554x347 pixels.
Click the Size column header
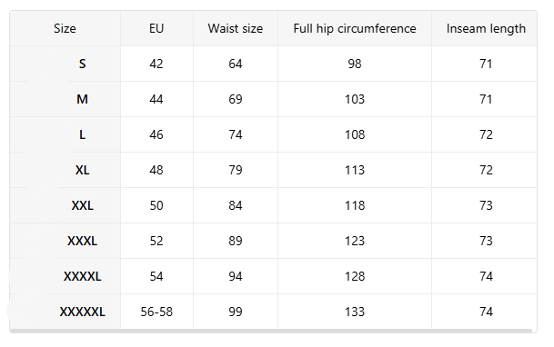point(65,28)
